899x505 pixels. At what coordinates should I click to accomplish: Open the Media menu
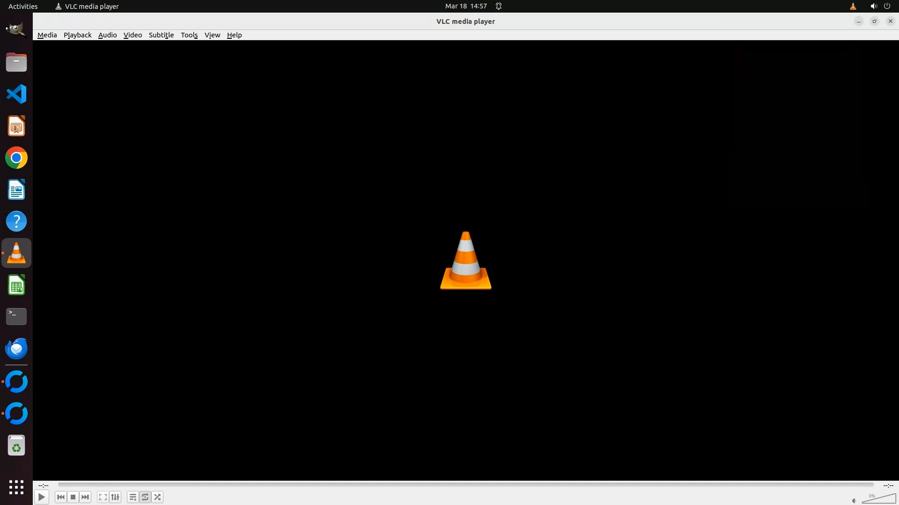tap(47, 35)
